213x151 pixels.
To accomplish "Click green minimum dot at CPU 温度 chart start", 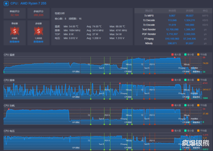I will (x=4, y=72).
